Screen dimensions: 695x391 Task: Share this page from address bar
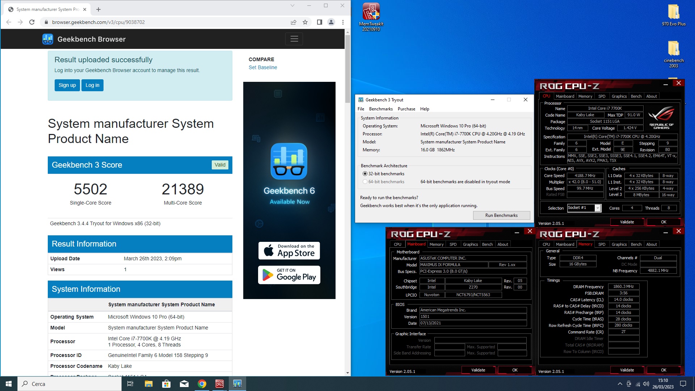click(x=294, y=22)
